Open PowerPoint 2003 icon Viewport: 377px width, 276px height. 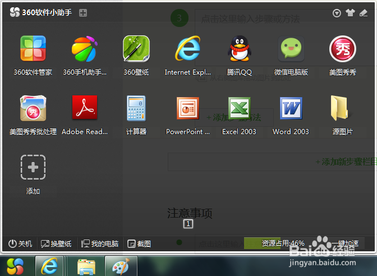click(188, 108)
